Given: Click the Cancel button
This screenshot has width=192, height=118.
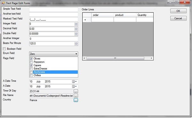Looking at the screenshot, I should (x=178, y=18).
